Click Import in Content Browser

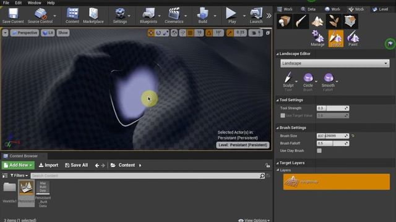tap(48, 165)
